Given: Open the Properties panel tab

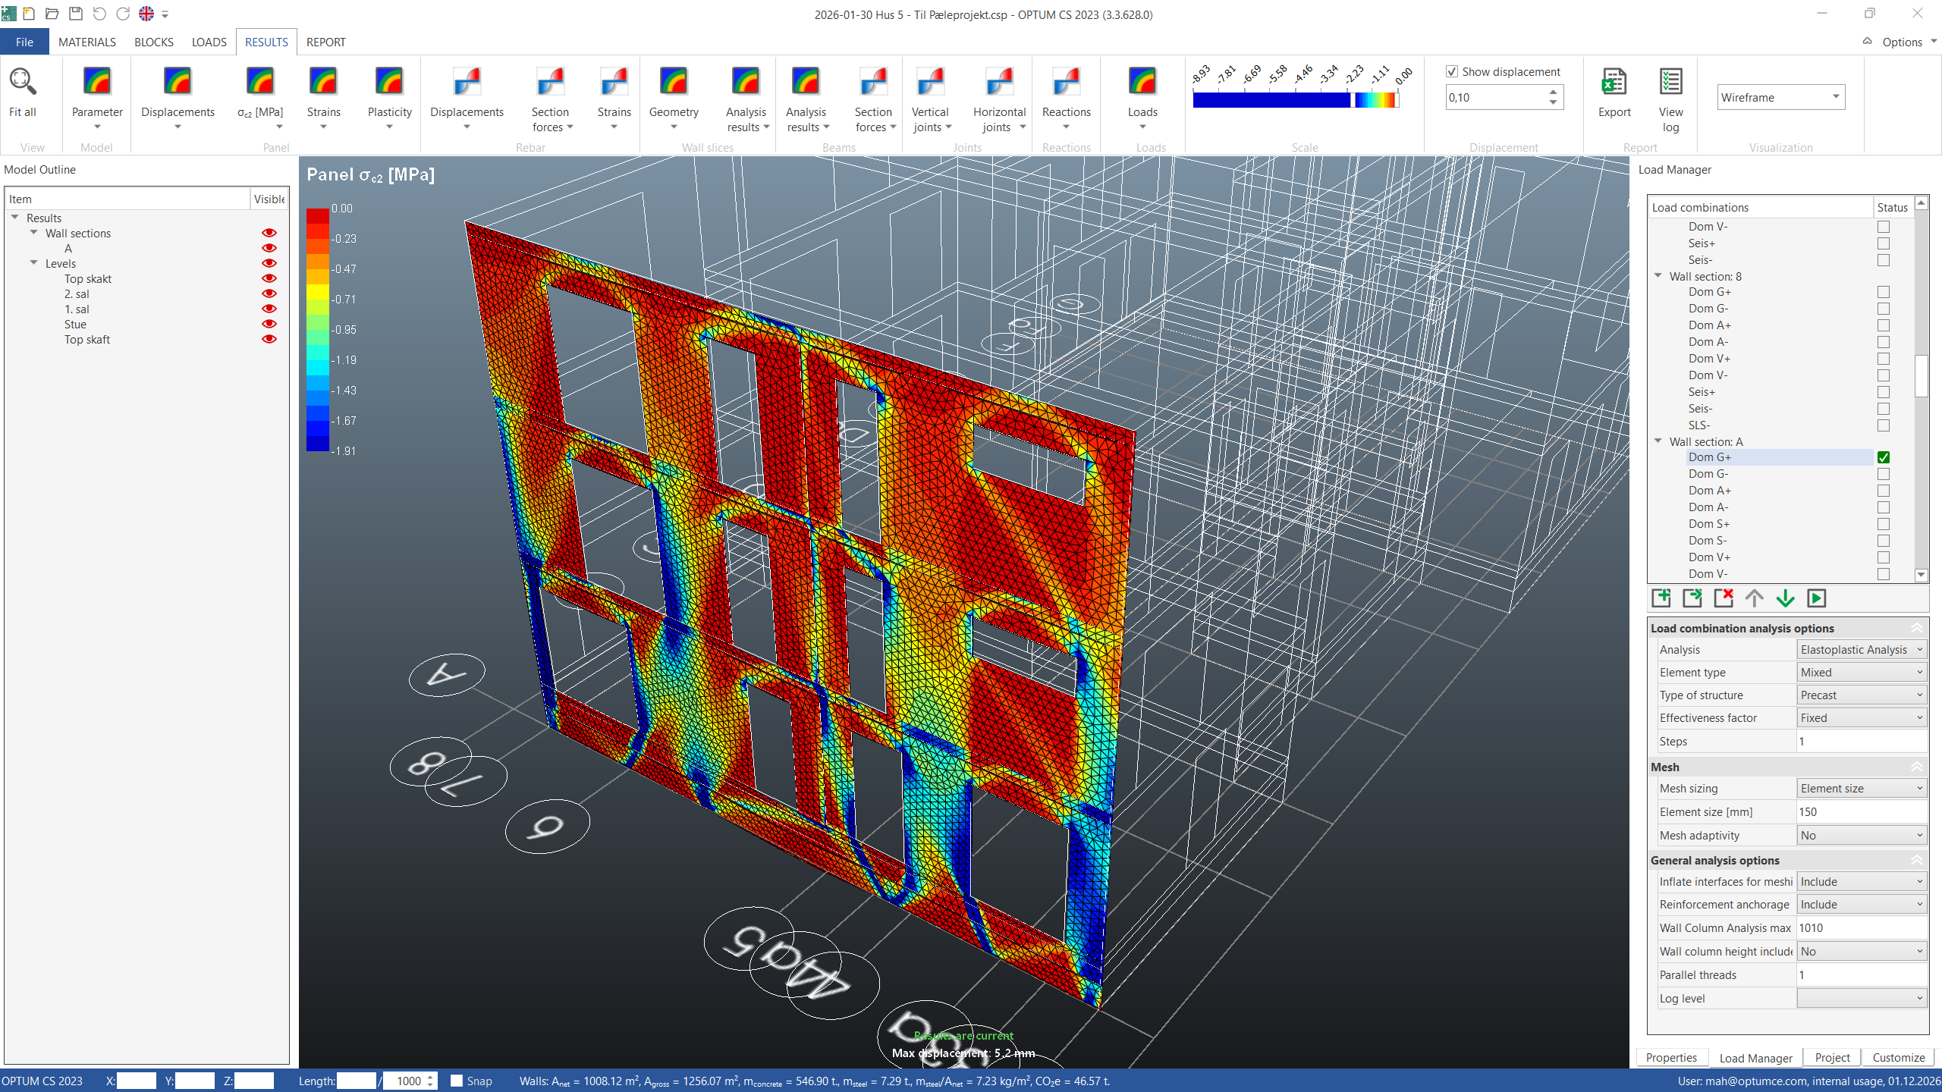Looking at the screenshot, I should 1671,1058.
